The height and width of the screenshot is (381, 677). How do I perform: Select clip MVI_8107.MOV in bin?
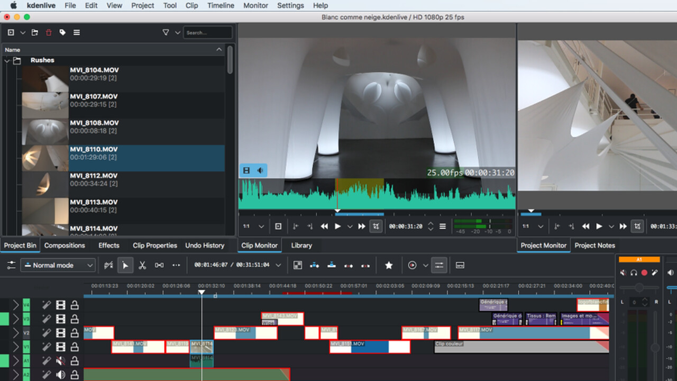(123, 105)
